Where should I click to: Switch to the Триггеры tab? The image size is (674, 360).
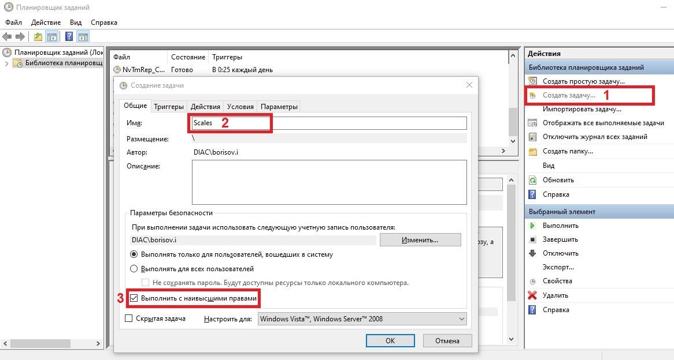pos(169,107)
